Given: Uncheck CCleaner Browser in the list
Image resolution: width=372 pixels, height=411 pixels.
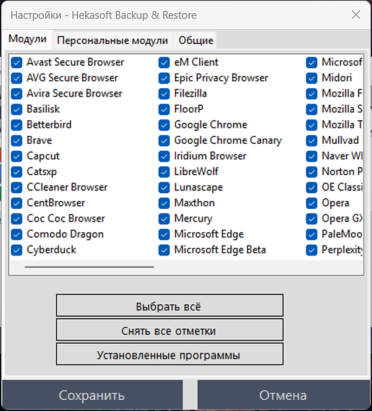Looking at the screenshot, I should pos(17,187).
